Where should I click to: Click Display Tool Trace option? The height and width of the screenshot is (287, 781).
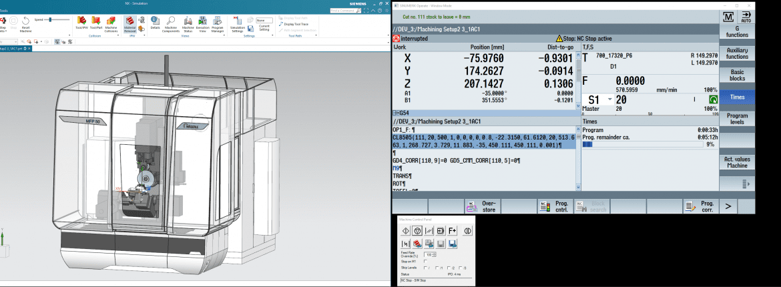295,24
